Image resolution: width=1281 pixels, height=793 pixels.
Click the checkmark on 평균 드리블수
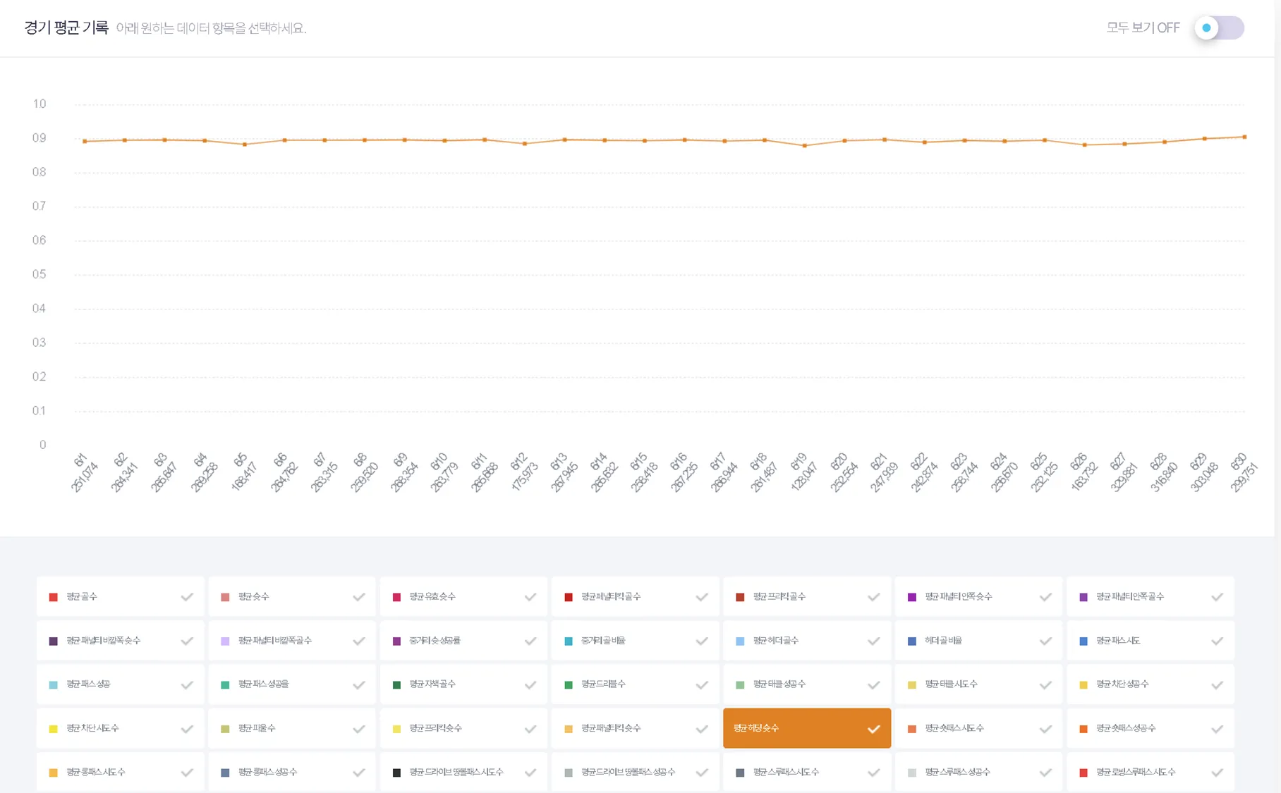pos(702,685)
